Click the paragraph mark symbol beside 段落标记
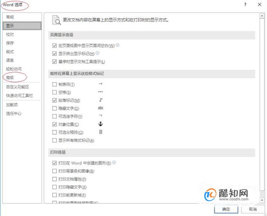267x216 pixels. click(101, 100)
